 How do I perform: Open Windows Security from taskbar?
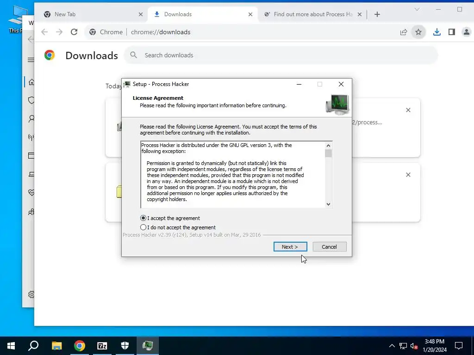pyautogui.click(x=125, y=346)
